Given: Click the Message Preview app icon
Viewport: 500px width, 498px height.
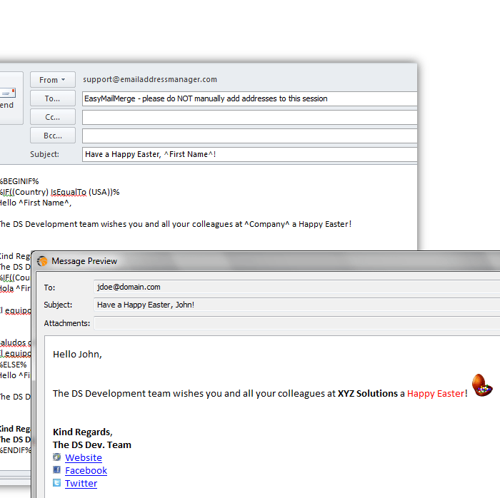Looking at the screenshot, I should 42,261.
